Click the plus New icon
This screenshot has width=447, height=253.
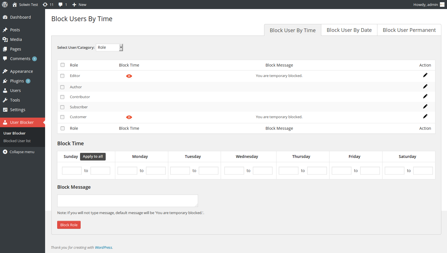[74, 5]
